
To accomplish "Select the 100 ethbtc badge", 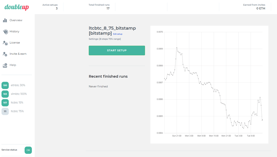I will coord(5,85).
